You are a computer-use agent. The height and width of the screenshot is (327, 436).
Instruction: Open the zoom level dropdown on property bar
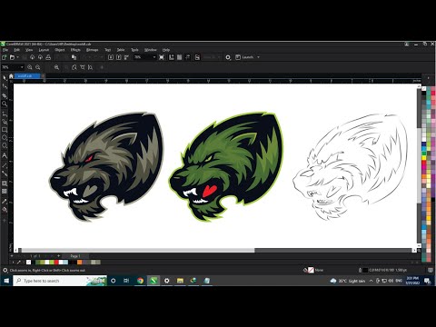[x=22, y=67]
